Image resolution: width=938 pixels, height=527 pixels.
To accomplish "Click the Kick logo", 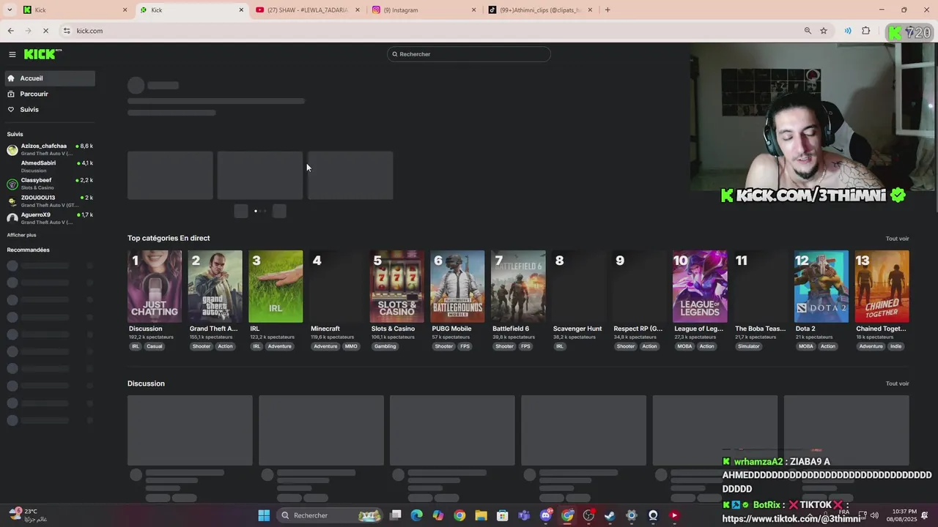I will (43, 54).
